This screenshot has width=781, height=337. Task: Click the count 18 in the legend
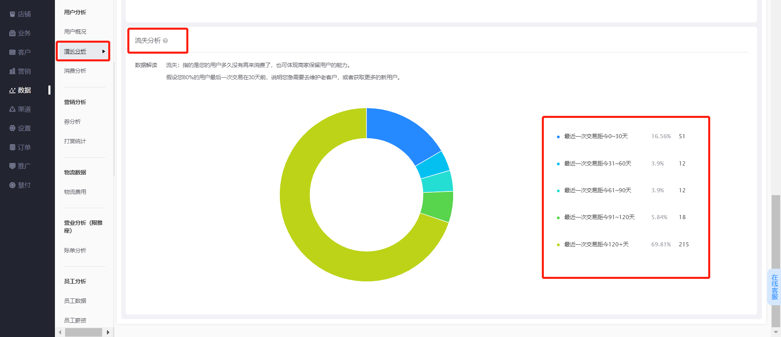tap(682, 217)
